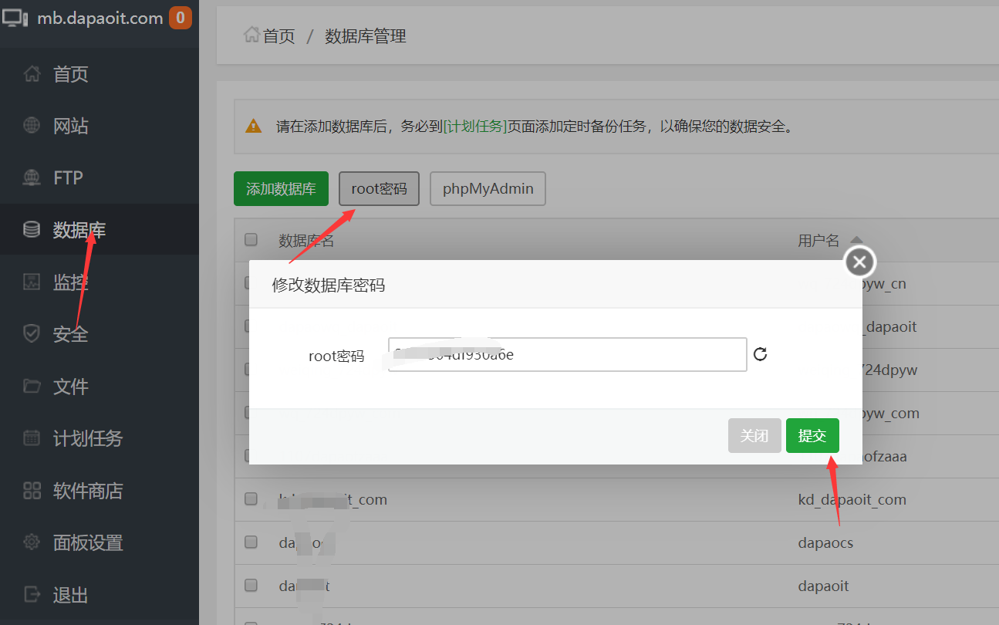Regenerate the root password with refresh icon
The image size is (999, 625).
coord(760,354)
